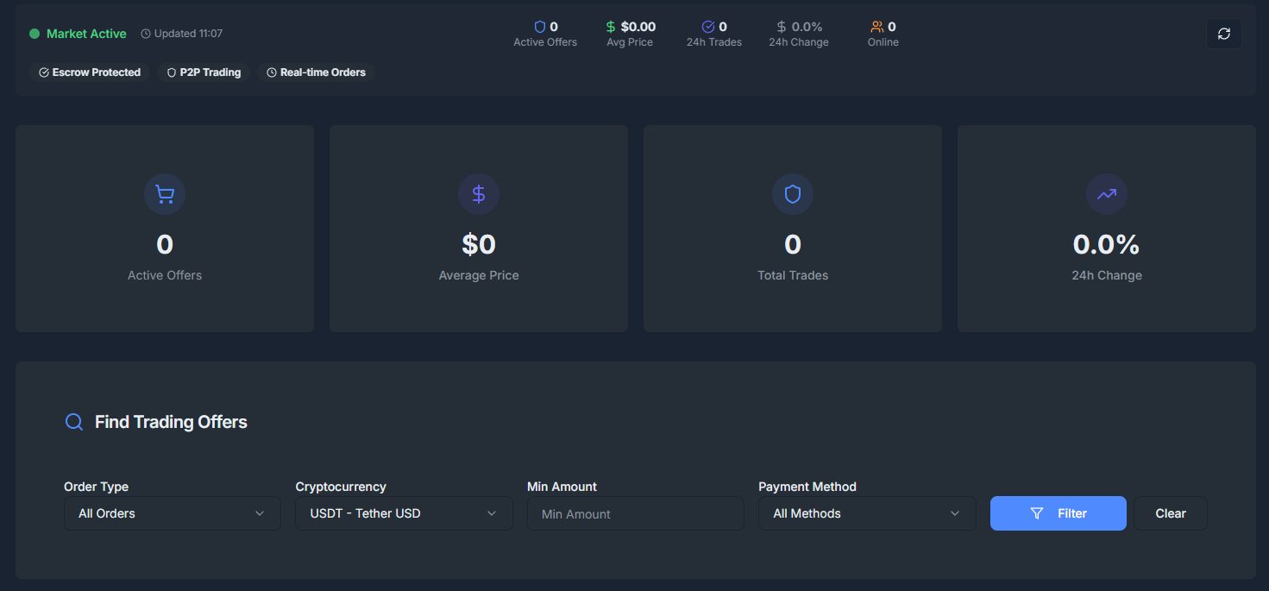Open the Order Type dropdown
1269x591 pixels.
pos(172,513)
